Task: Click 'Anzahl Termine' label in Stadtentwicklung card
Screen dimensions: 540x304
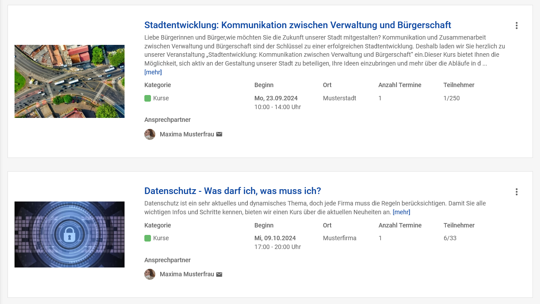Action: [x=400, y=85]
